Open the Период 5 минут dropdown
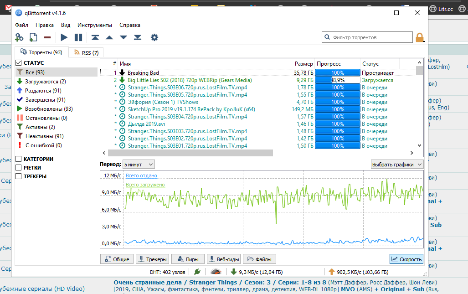Viewport: 468px width, 294px height. tap(139, 164)
